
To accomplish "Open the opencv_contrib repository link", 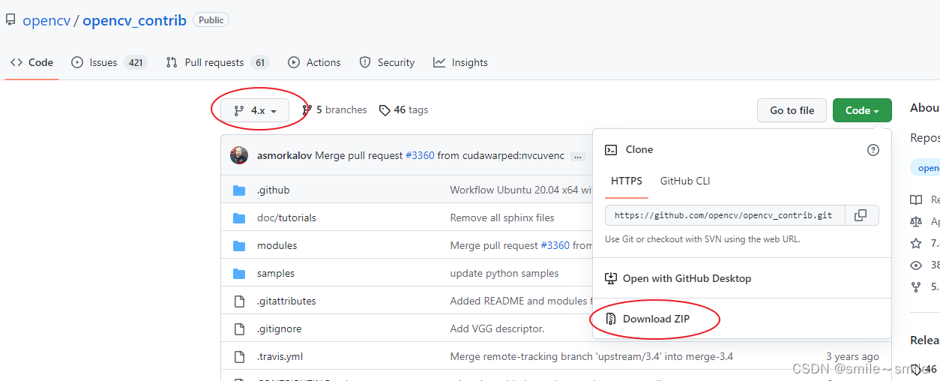I will coord(134,20).
